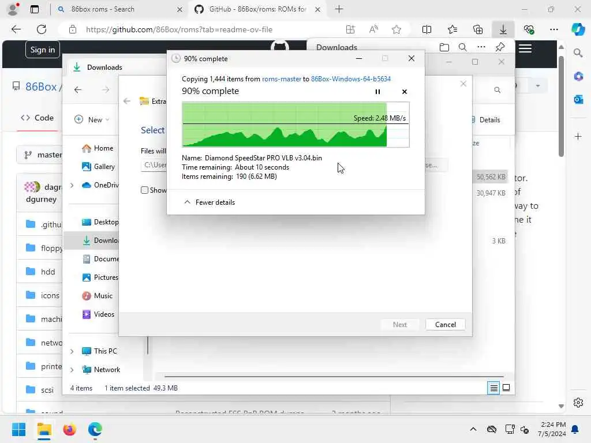Click the GitHub page vertical scrollbar

561,106
